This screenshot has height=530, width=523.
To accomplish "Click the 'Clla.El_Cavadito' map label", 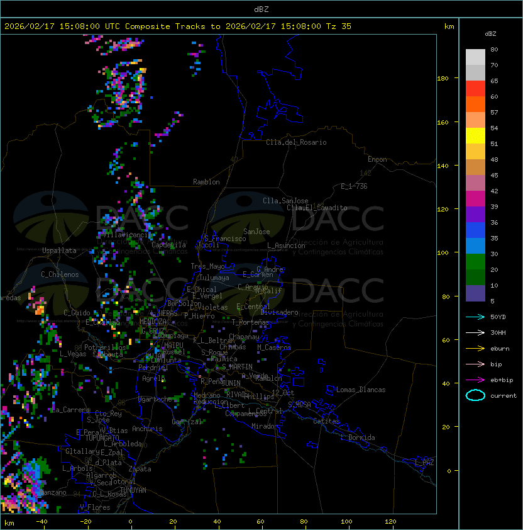I will click(x=317, y=208).
